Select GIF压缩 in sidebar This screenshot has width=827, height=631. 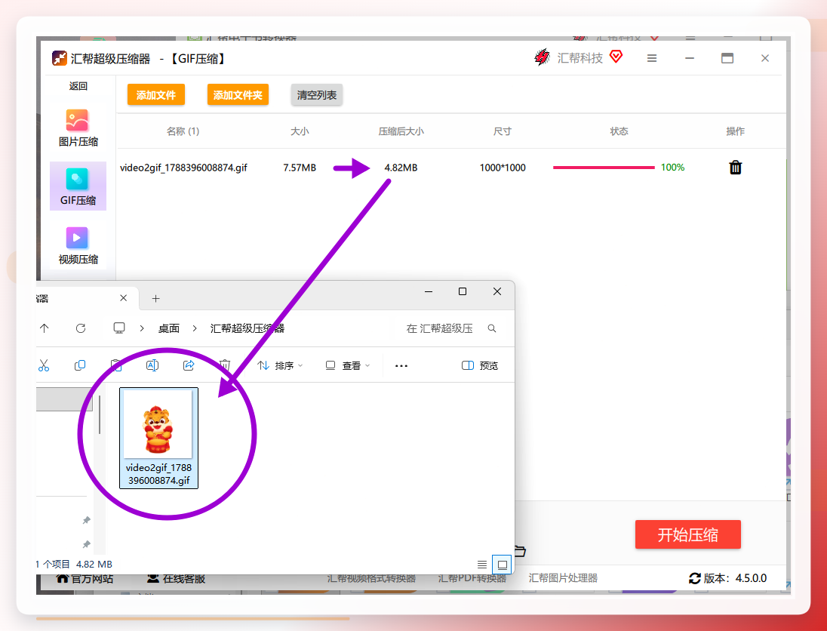pos(78,186)
